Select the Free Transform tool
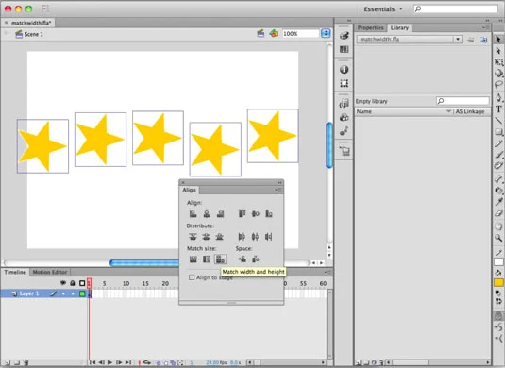 pyautogui.click(x=498, y=62)
